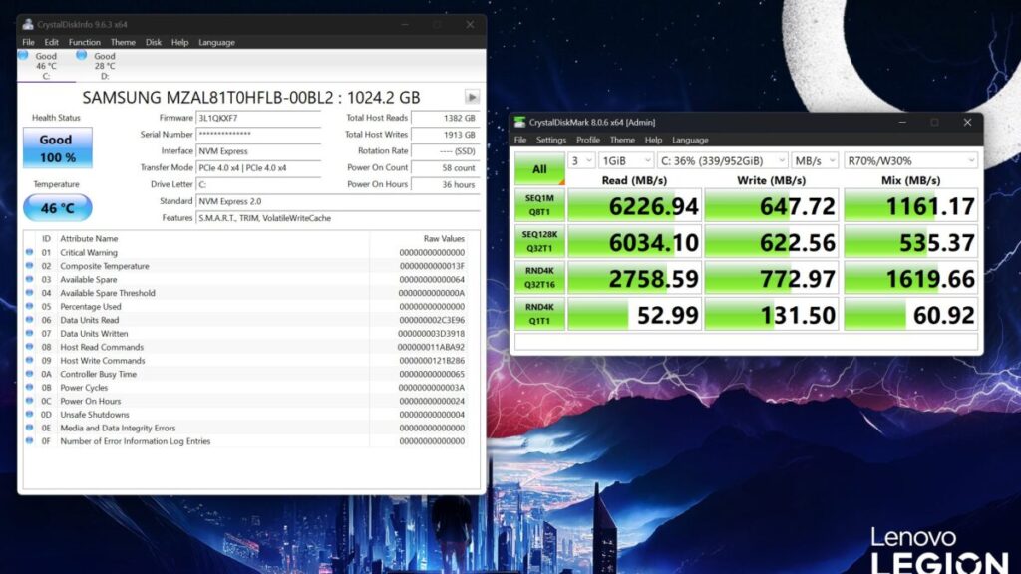This screenshot has width=1021, height=574.
Task: Click the masked Serial Number field
Action: 258,135
